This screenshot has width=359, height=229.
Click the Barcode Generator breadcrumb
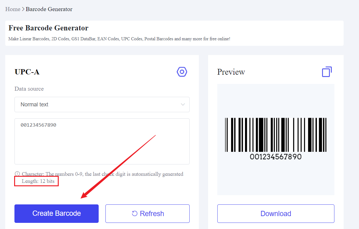point(49,9)
